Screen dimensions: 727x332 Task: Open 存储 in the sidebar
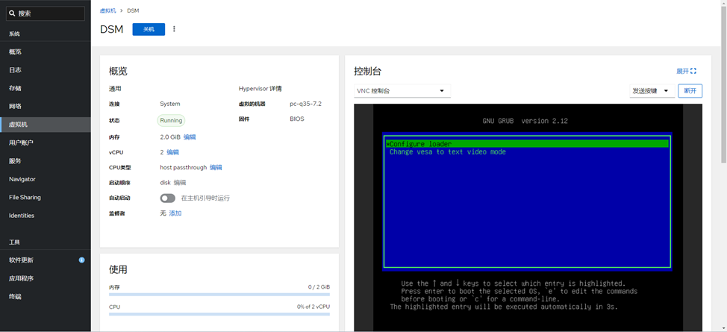click(x=46, y=88)
